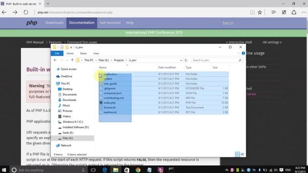The height and width of the screenshot is (173, 308).
Task: Go to INI settings next link
Action: 272,42
